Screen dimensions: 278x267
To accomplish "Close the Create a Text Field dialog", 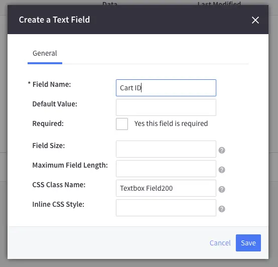I will [x=255, y=20].
